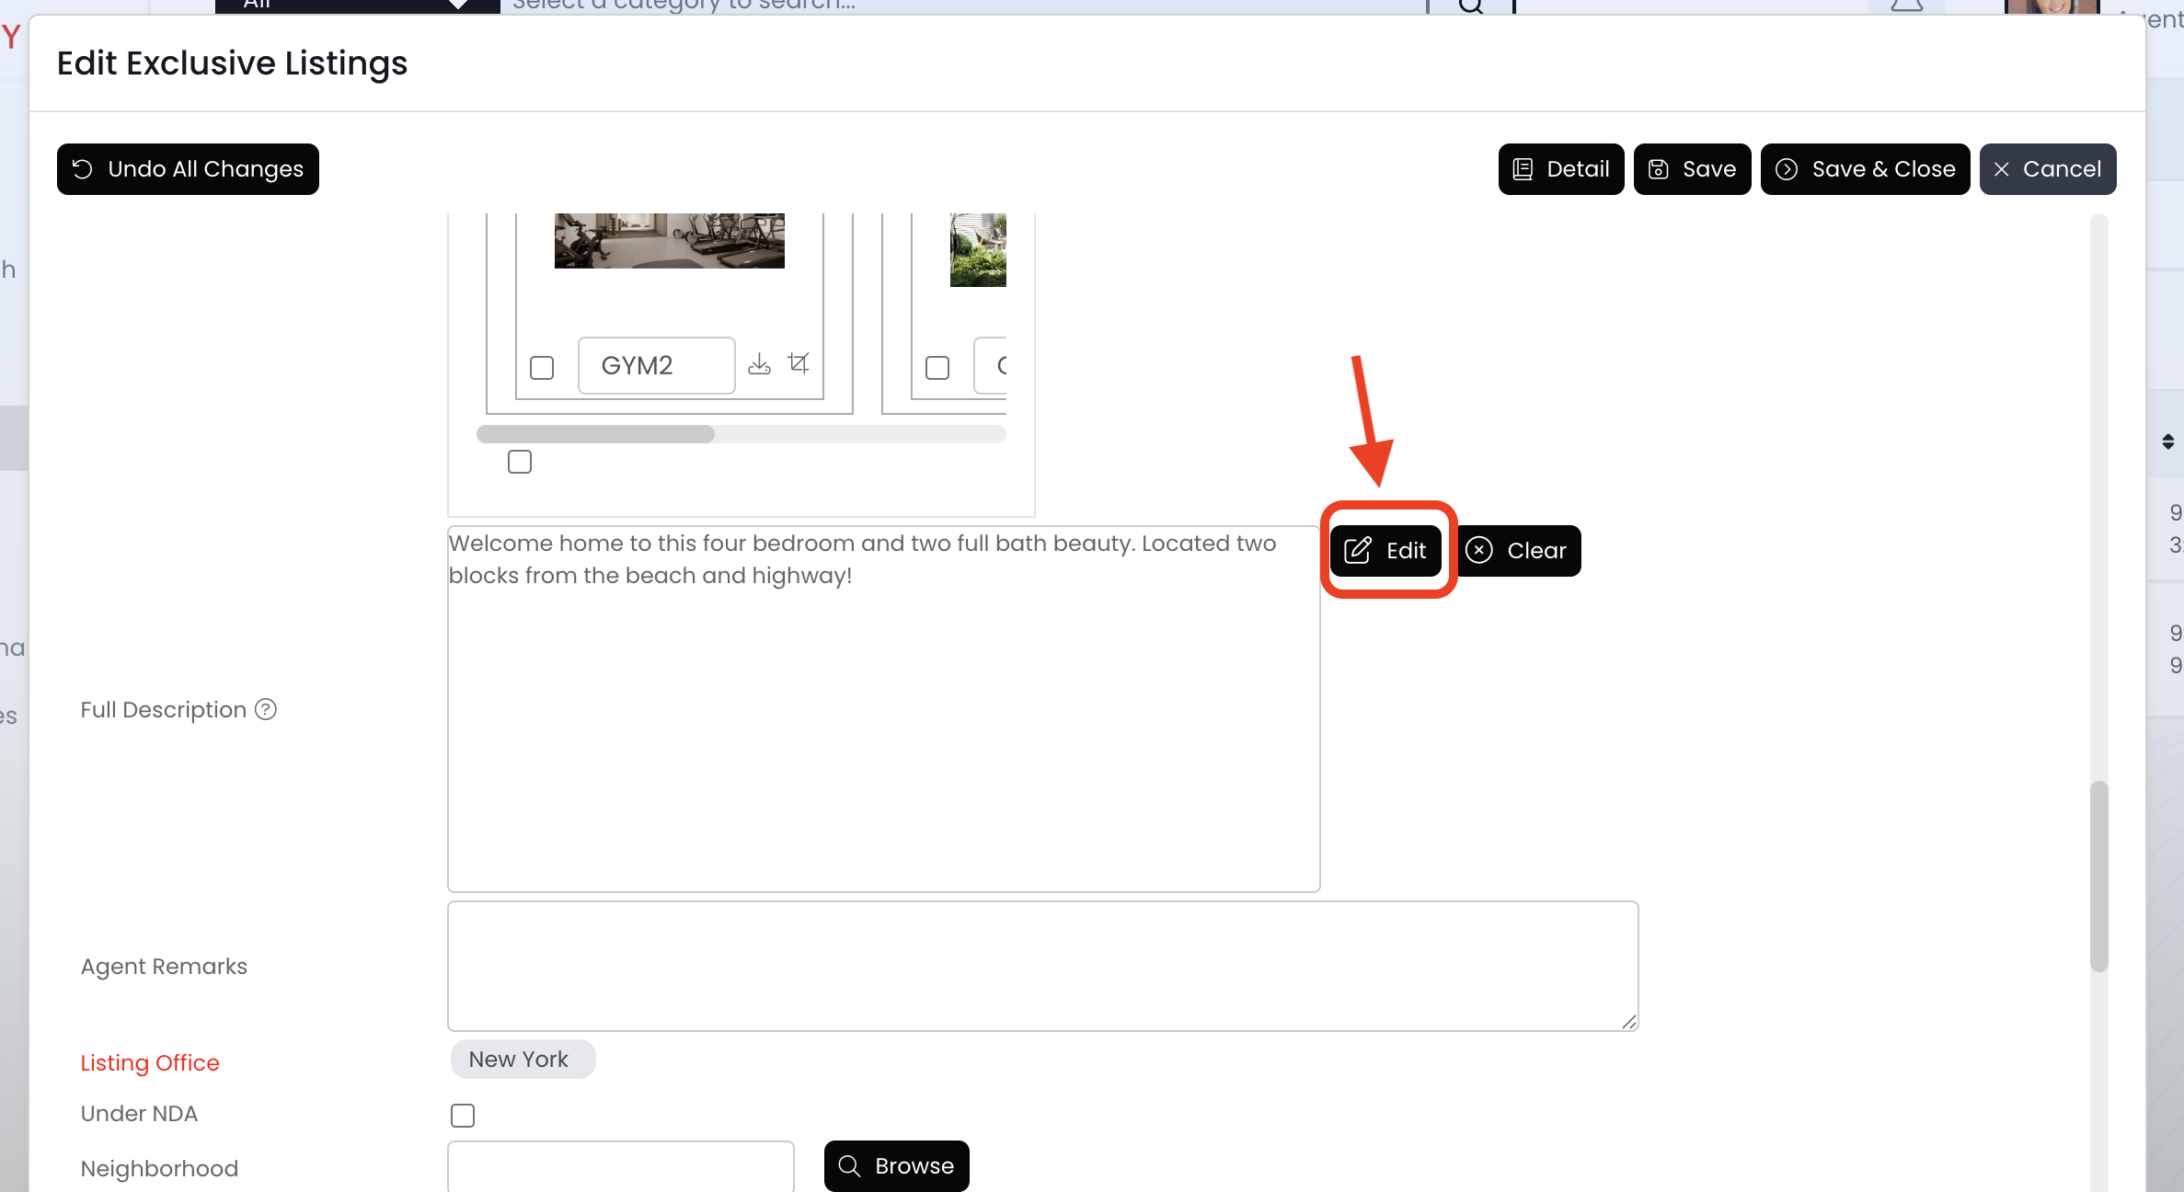
Task: Click the photo gallery horizontal scrollbar
Action: [595, 434]
